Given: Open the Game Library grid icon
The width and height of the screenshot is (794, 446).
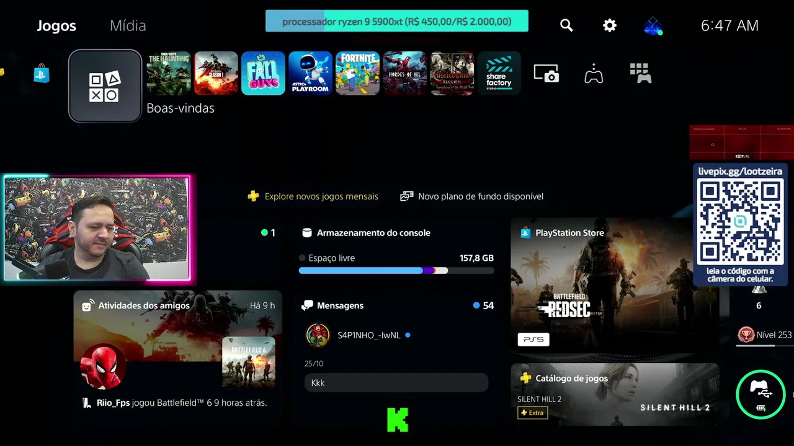Looking at the screenshot, I should tap(640, 73).
